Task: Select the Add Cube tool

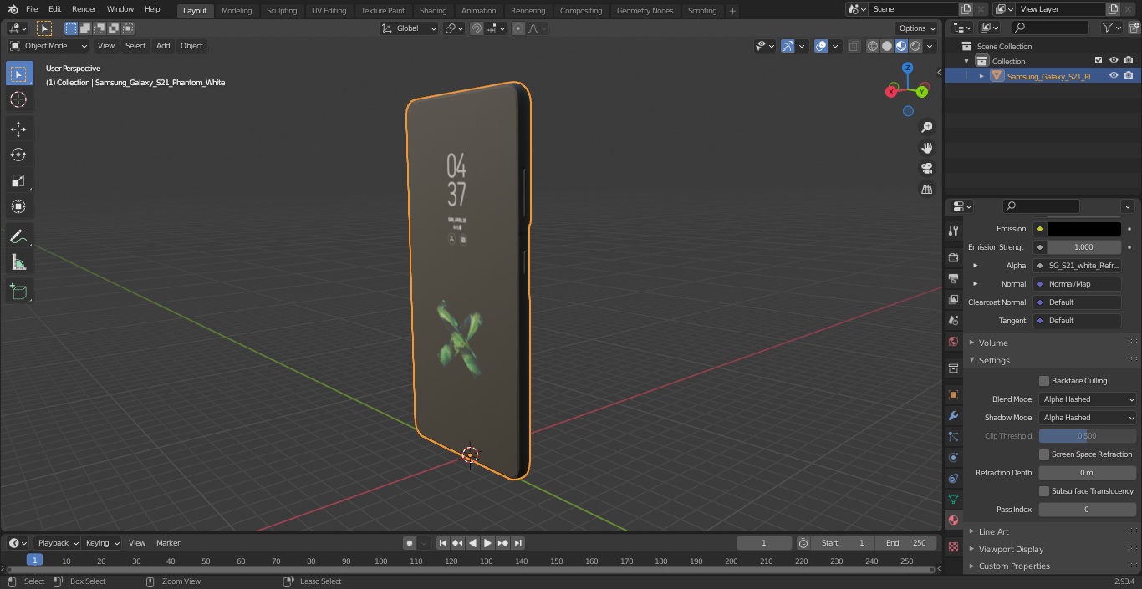Action: 18,292
